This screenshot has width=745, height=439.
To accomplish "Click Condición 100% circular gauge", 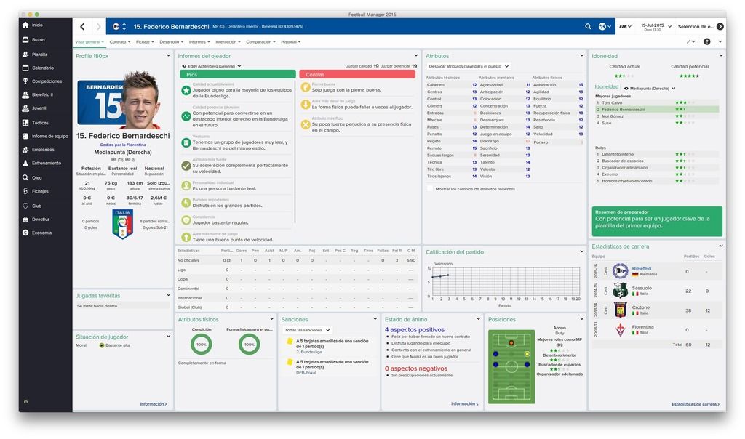I will pos(202,344).
